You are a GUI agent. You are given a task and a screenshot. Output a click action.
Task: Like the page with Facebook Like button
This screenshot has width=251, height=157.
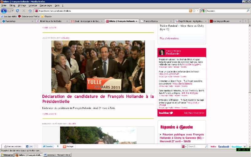click(x=29, y=146)
